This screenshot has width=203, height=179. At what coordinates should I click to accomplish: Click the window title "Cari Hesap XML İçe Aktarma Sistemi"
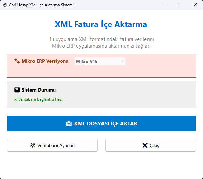click(41, 5)
